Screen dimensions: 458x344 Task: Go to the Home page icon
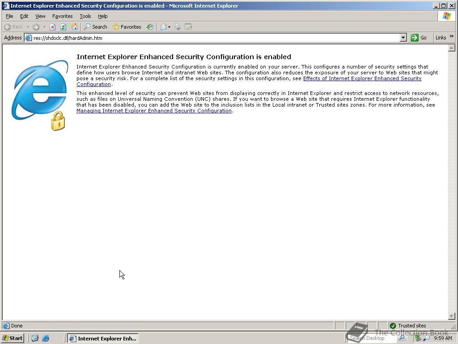pos(75,27)
